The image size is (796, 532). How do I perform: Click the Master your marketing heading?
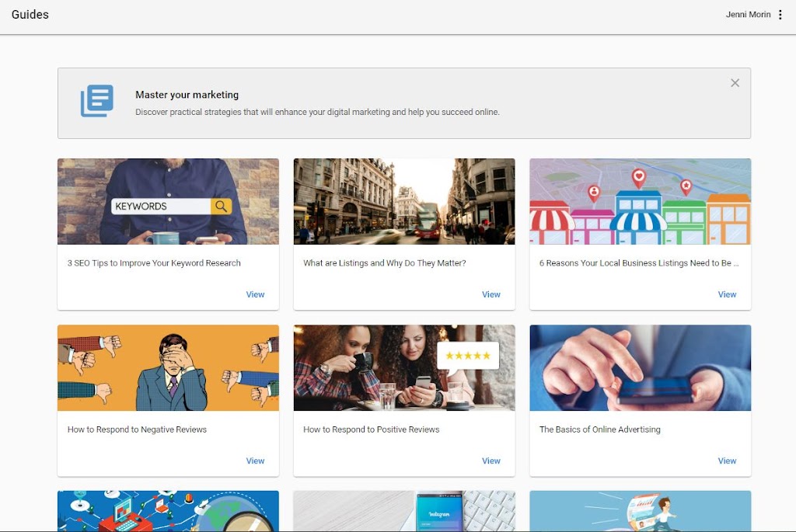(187, 95)
